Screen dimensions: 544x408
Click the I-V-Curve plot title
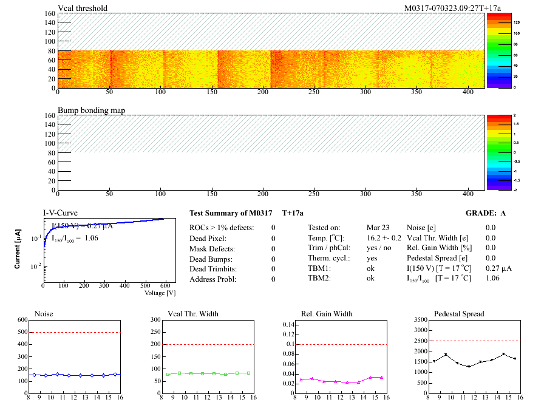(x=59, y=213)
